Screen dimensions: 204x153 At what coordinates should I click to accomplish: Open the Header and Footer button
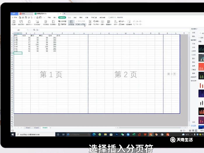[x=62, y=24]
